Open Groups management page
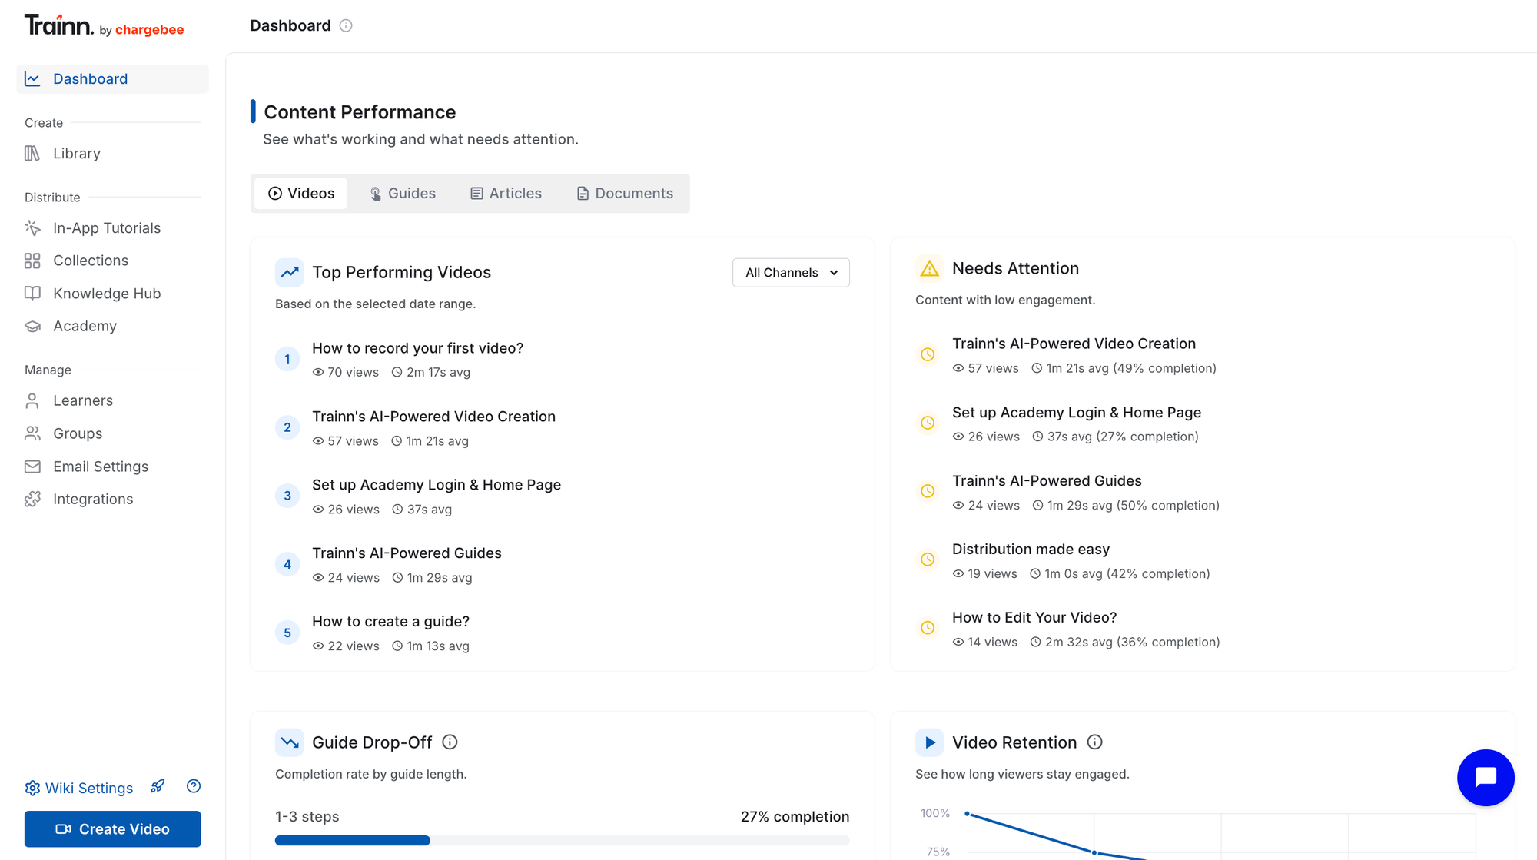The height and width of the screenshot is (860, 1537). click(112, 433)
